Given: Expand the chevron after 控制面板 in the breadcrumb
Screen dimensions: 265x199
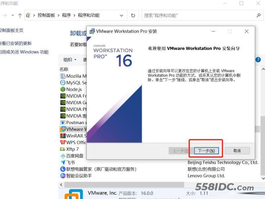Looking at the screenshot, I should 59,16.
